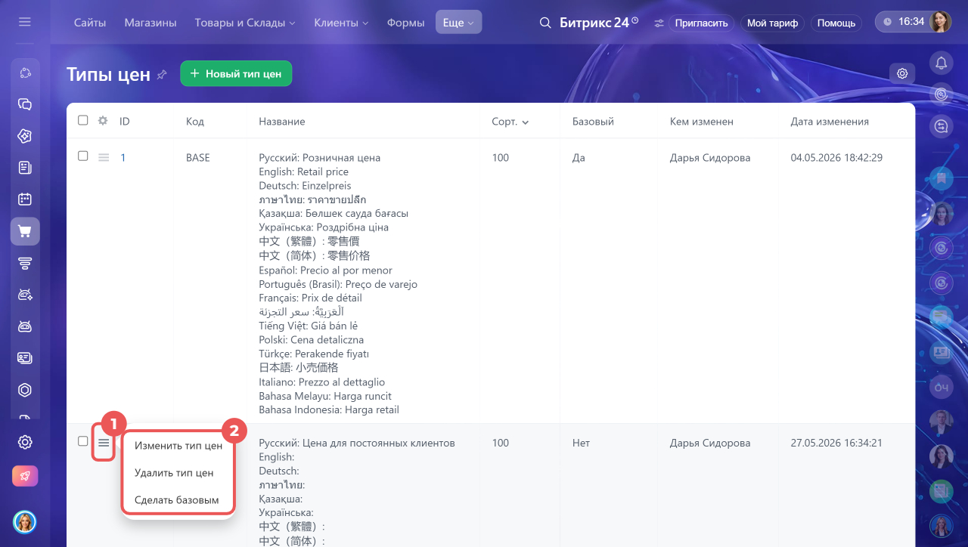Open the chat messenger icon in sidebar

(x=25, y=104)
